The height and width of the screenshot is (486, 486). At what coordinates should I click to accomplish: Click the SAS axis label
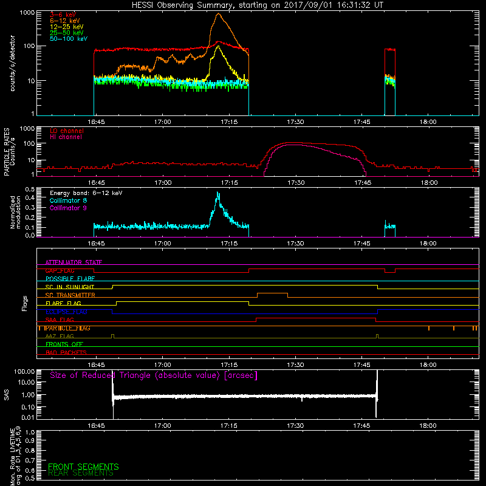[x=7, y=395]
